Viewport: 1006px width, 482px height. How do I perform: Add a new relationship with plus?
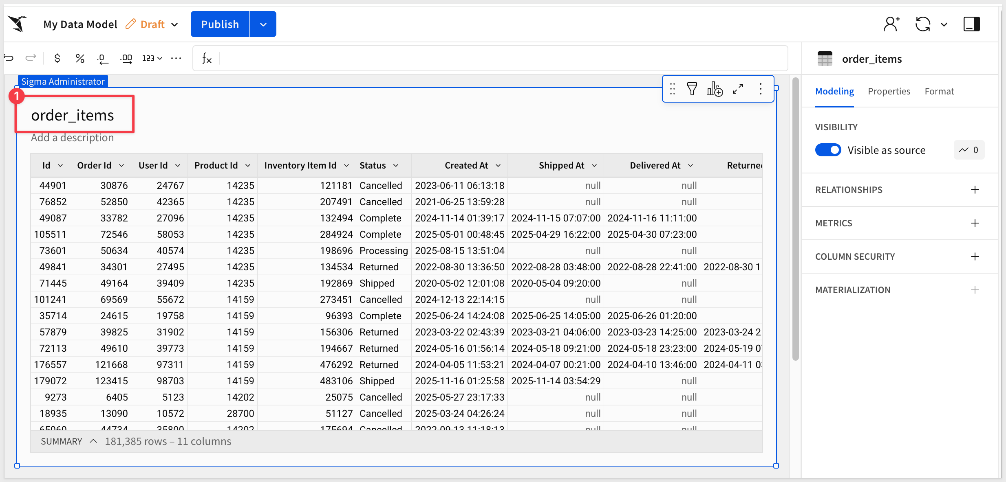(975, 190)
